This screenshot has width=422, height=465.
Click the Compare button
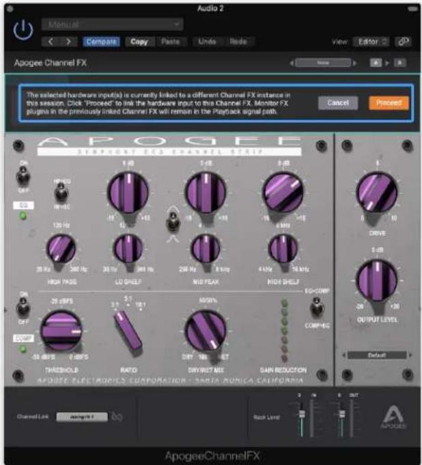pyautogui.click(x=102, y=42)
